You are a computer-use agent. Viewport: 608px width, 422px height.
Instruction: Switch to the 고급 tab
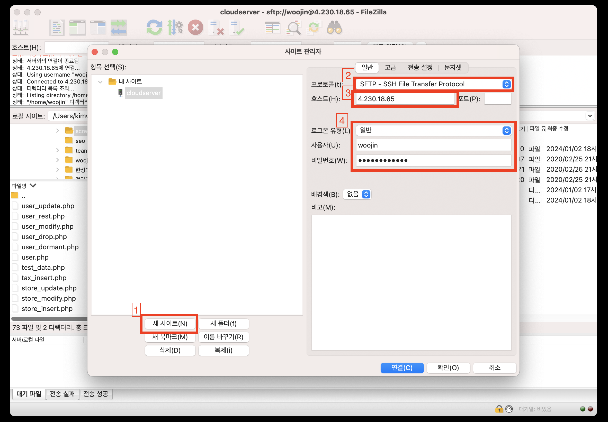[x=390, y=68]
